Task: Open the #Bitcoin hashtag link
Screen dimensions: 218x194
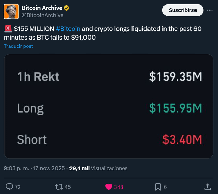Action: click(68, 29)
